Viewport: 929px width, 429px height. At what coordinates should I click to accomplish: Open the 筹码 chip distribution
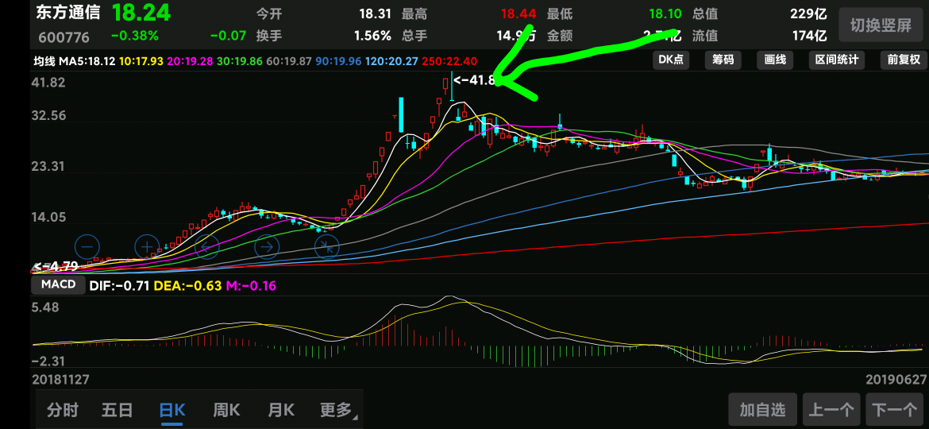point(723,60)
